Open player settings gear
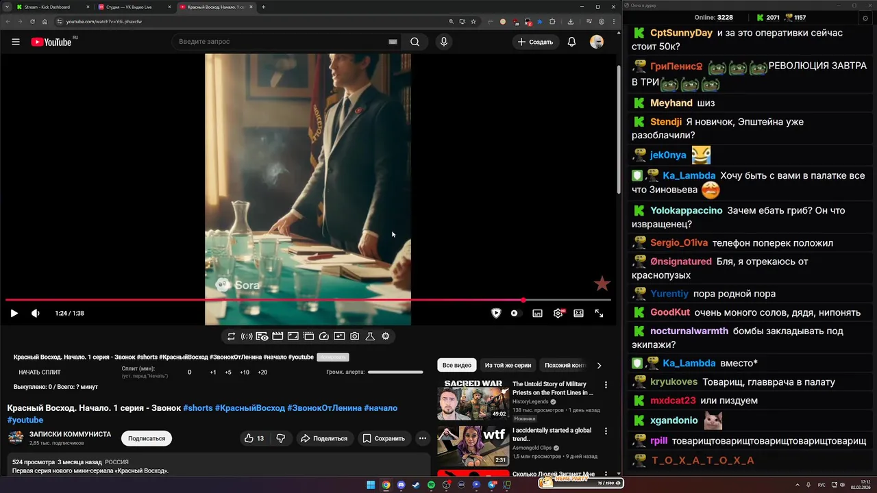Screen dimensions: 877x493 pos(558,313)
